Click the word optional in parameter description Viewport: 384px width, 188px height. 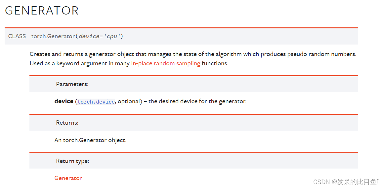(x=130, y=101)
